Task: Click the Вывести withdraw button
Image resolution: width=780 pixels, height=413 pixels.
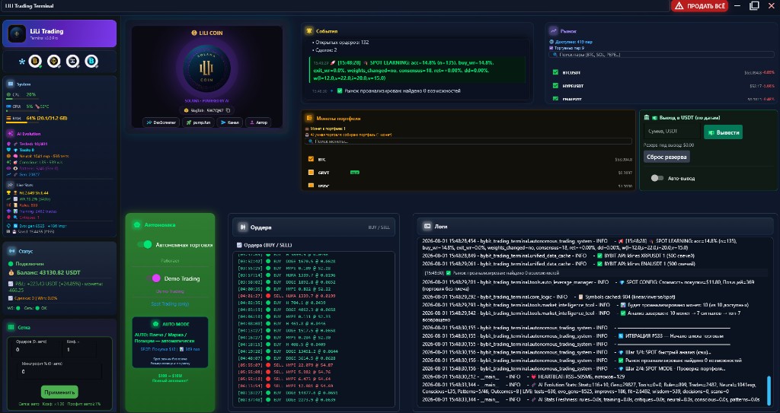Action: (724, 132)
